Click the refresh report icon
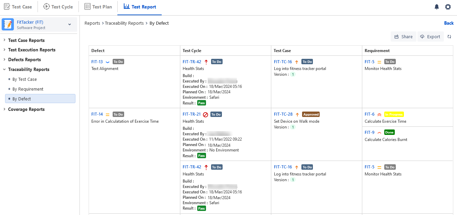Screen dimensions: 457x215 (449, 37)
